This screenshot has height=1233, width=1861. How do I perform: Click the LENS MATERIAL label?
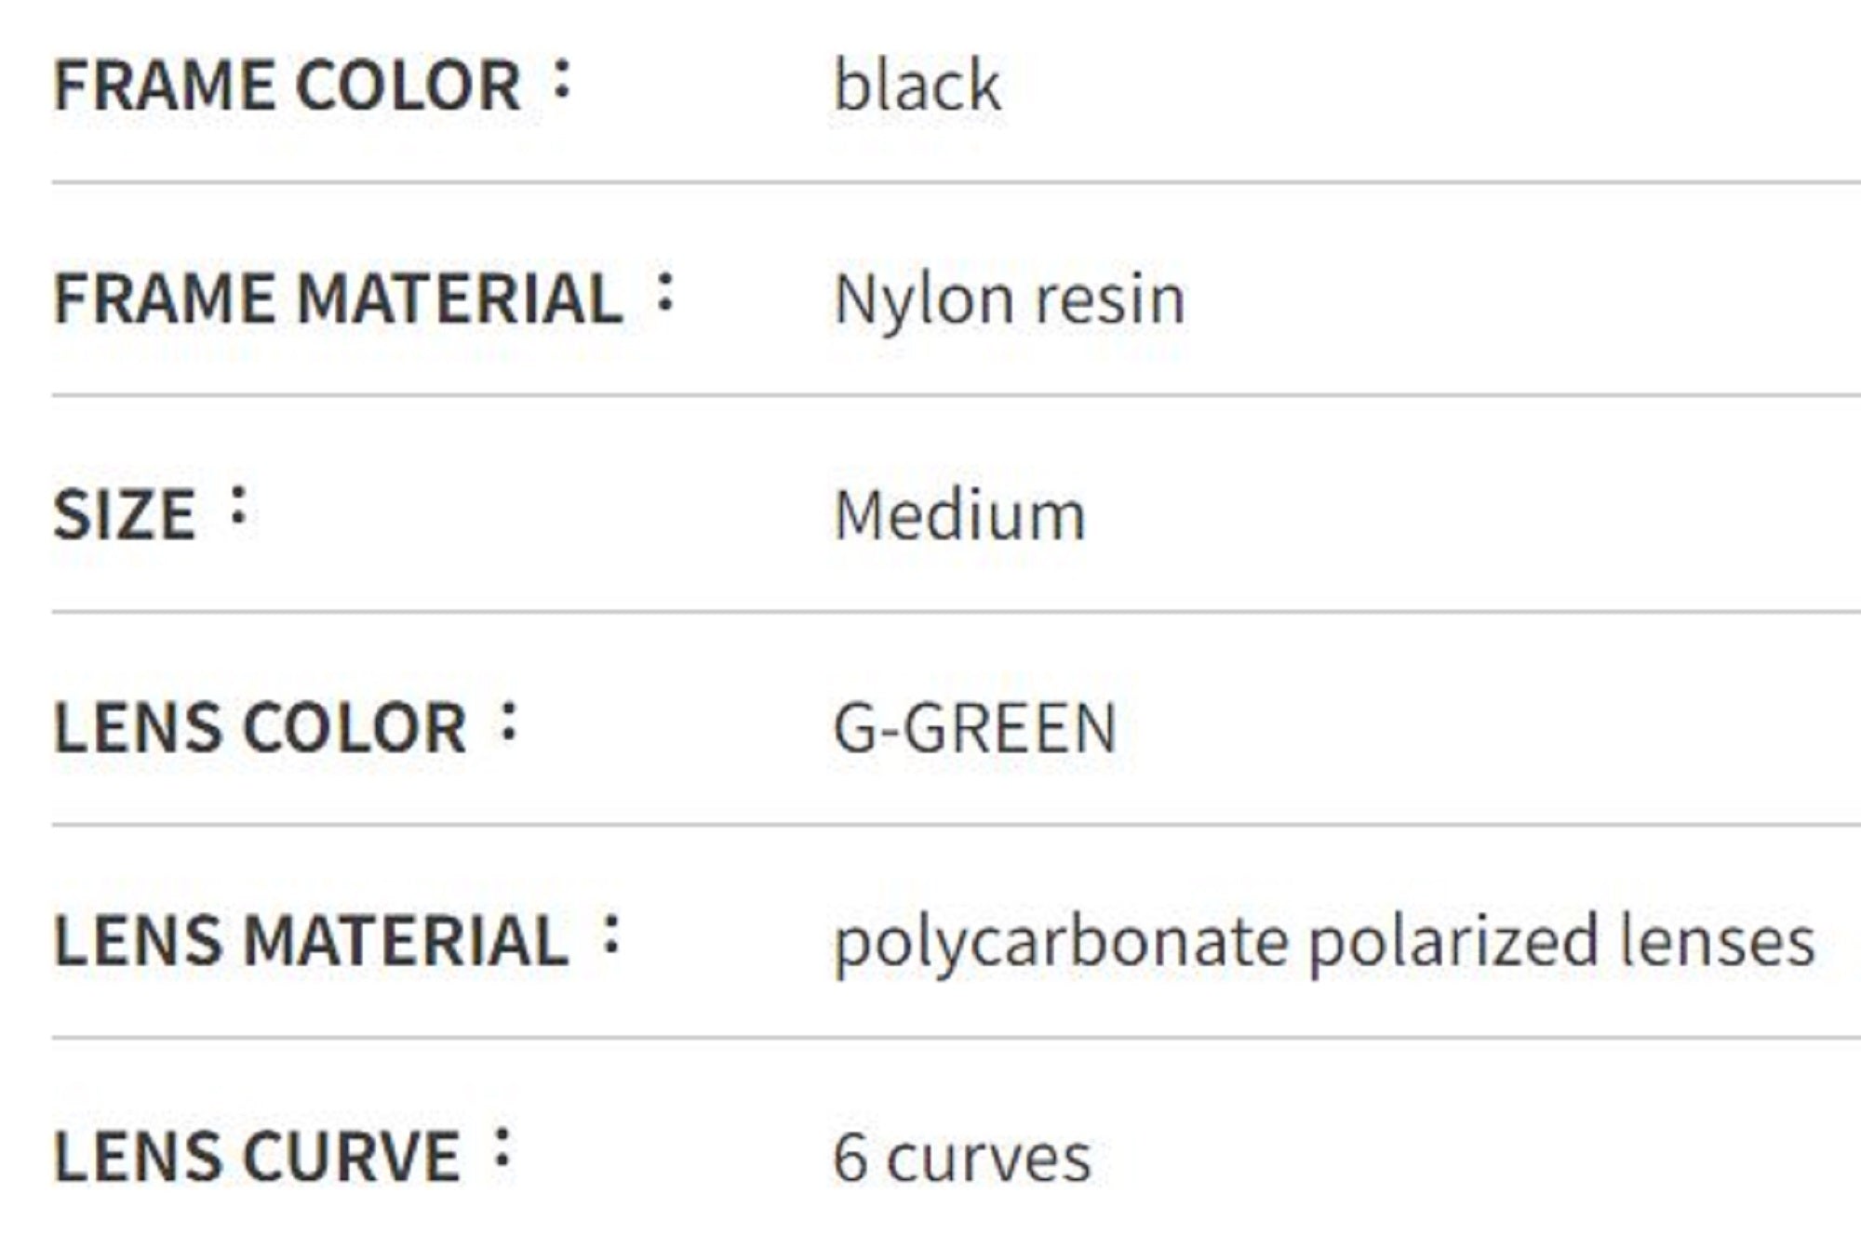[x=311, y=941]
